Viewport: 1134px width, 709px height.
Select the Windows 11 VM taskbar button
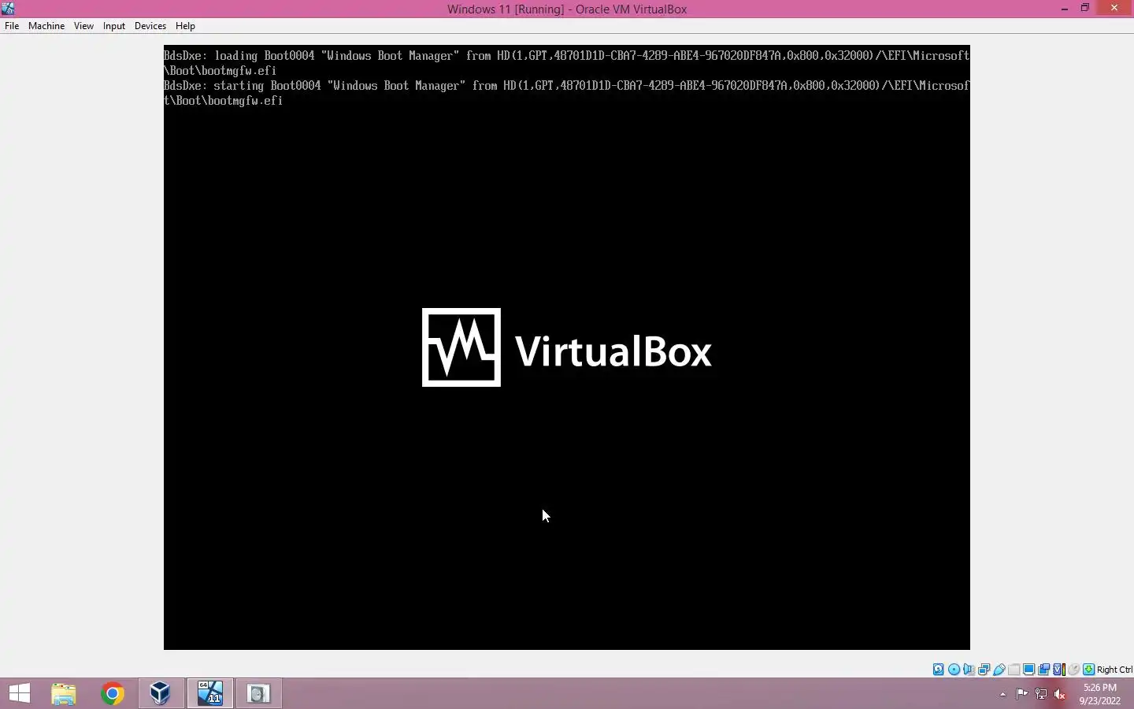(210, 693)
